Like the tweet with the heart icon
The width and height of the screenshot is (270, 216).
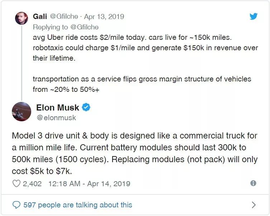point(16,183)
